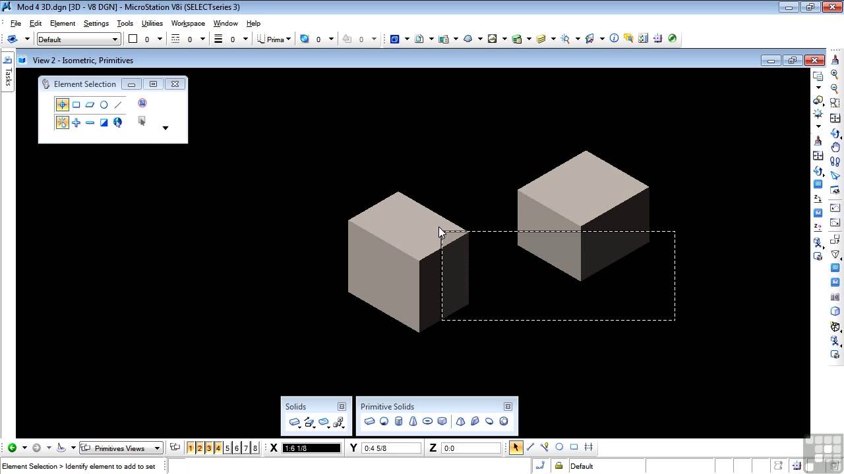Click green circle icon at toolbar end
This screenshot has height=474, width=844.
[x=672, y=39]
